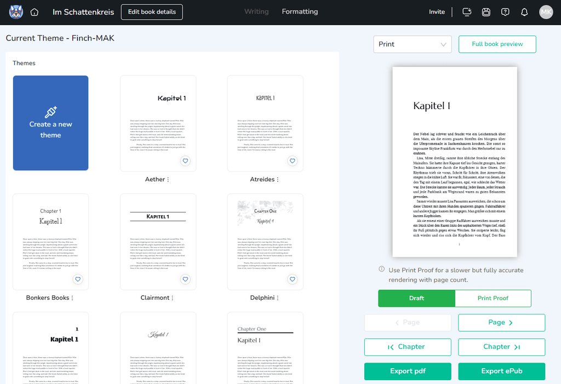Image resolution: width=561 pixels, height=384 pixels.
Task: Select the Delphini theme thumbnail
Action: pos(265,242)
